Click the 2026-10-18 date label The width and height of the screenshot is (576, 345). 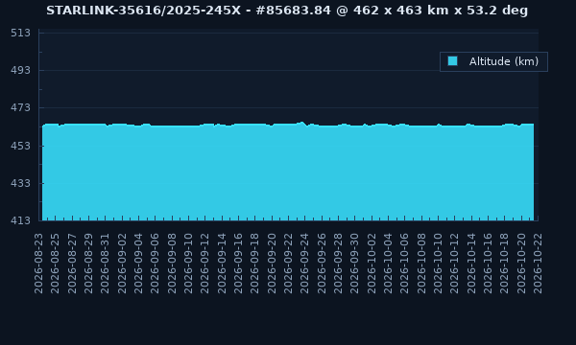point(505,264)
